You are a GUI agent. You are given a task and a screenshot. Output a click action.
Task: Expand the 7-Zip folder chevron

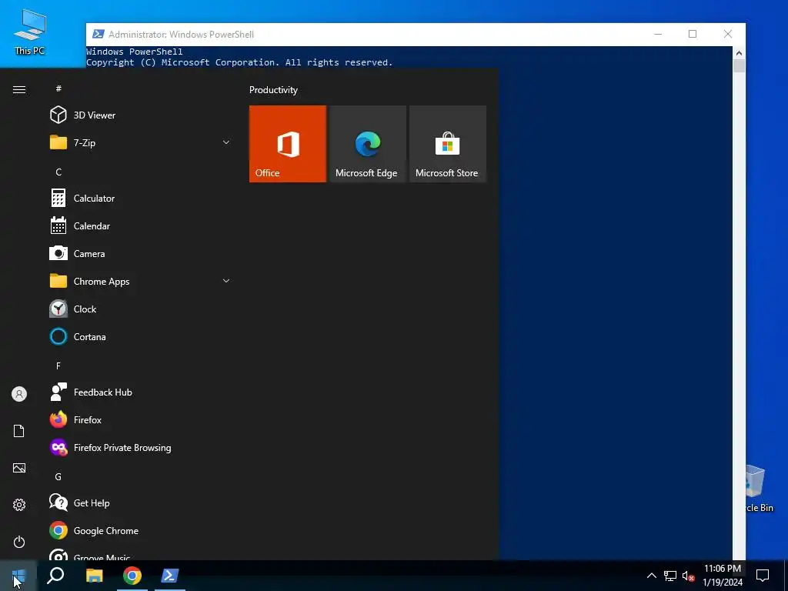226,142
